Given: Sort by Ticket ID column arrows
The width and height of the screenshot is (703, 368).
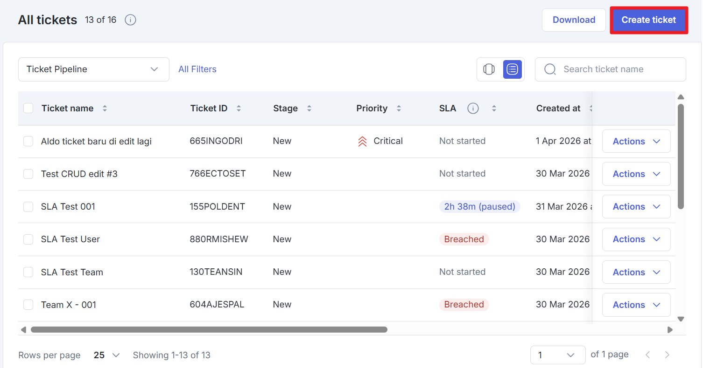Looking at the screenshot, I should point(239,109).
